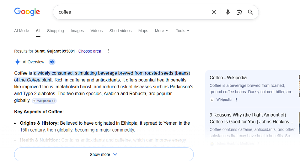Open the Wikipedia +5 sources chip
Image resolution: width=300 pixels, height=161 pixels.
tap(44, 101)
